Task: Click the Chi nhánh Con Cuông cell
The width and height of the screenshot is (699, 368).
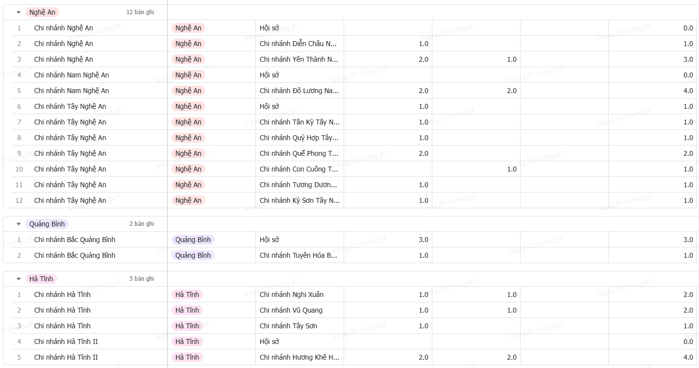Action: click(x=299, y=169)
